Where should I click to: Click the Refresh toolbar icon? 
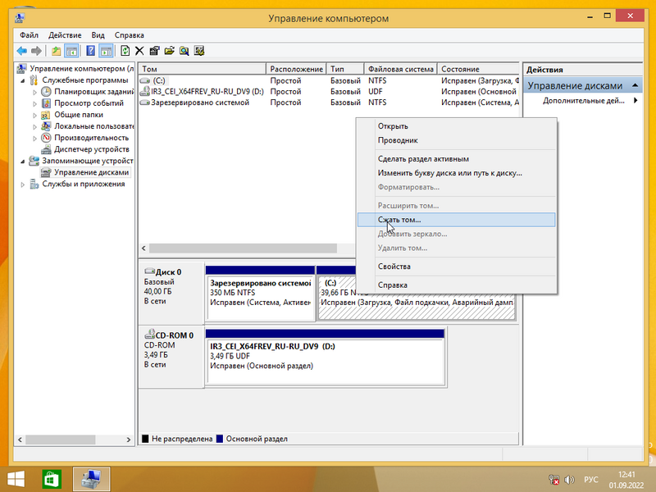click(125, 51)
